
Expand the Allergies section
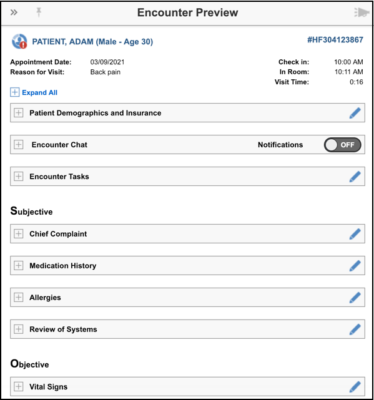18,298
